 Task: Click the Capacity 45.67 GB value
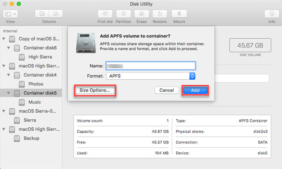pos(160,132)
